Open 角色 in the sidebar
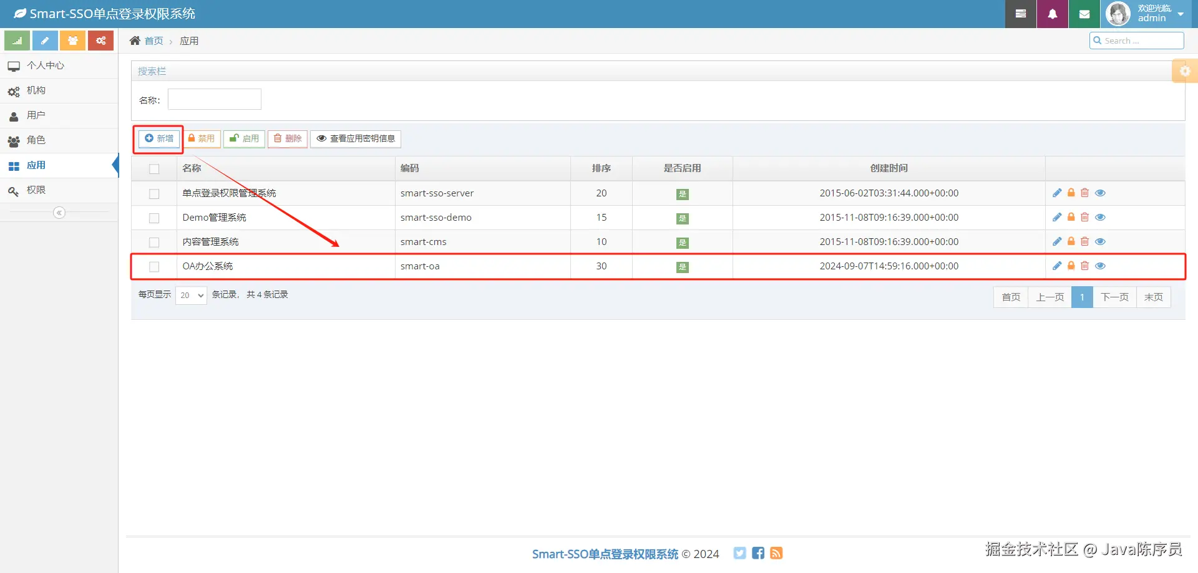Image resolution: width=1198 pixels, height=573 pixels. (59, 140)
